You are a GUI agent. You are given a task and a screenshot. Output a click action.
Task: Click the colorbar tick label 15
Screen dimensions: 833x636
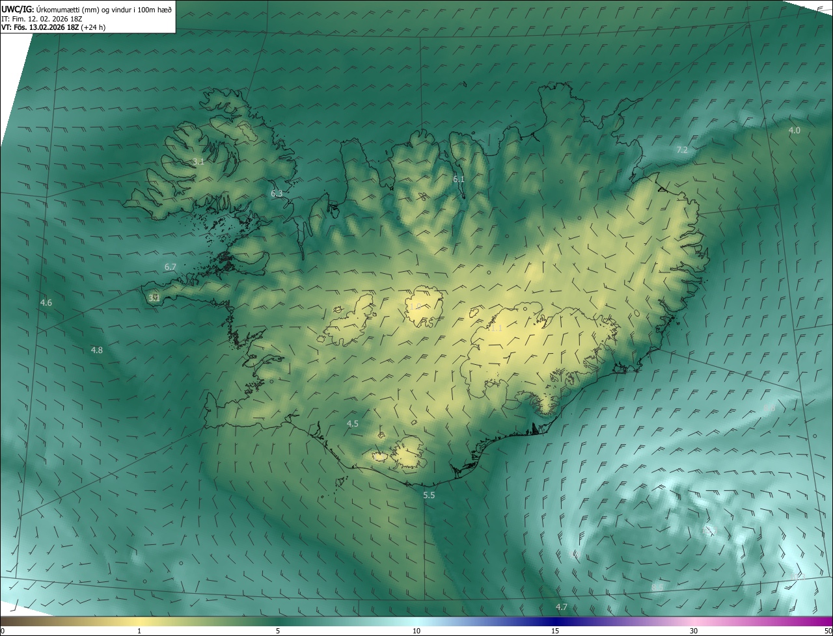(555, 631)
